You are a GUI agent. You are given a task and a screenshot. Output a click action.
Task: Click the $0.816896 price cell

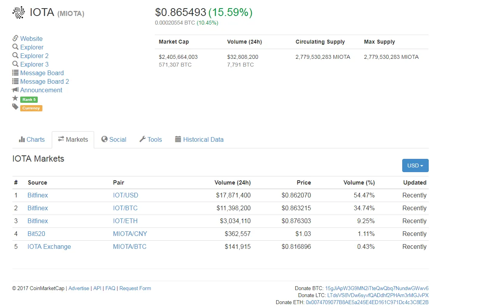point(296,246)
